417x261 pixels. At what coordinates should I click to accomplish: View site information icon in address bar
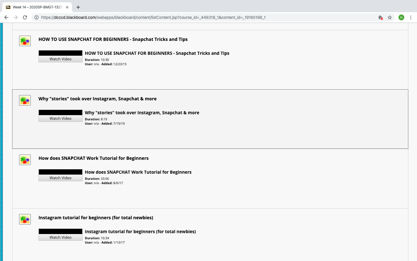[x=36, y=17]
